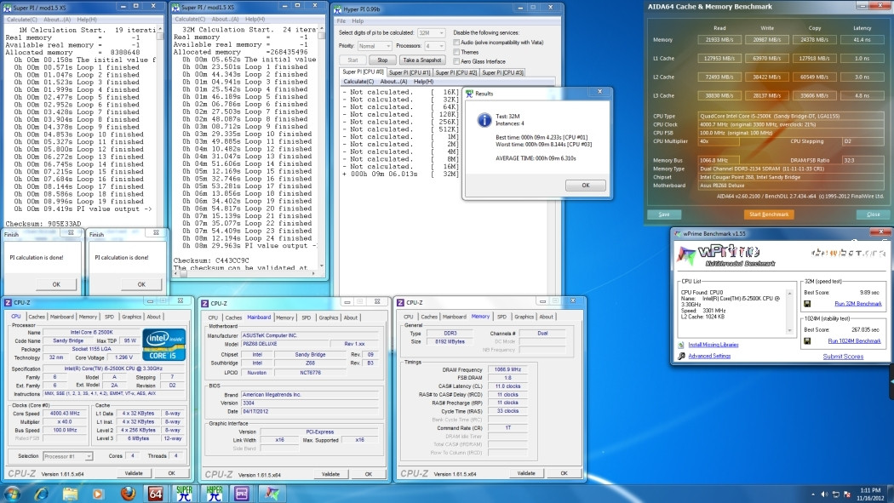Click the Core Speed 4000.43 MHz field
Screen dimensions: 894x503
[x=65, y=413]
